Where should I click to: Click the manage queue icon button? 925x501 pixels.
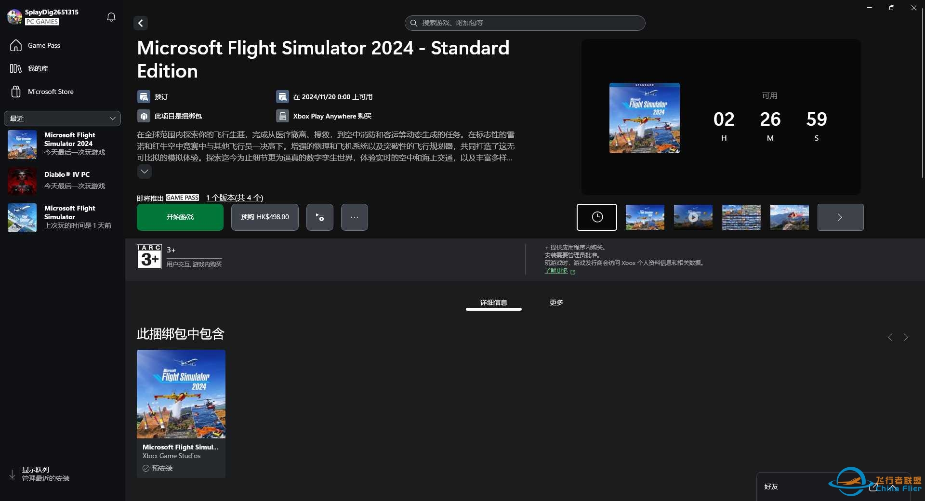pos(320,217)
